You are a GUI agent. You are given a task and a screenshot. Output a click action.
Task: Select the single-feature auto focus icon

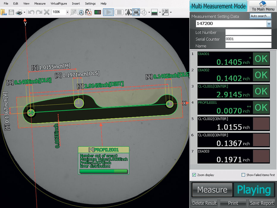tap(128, 12)
